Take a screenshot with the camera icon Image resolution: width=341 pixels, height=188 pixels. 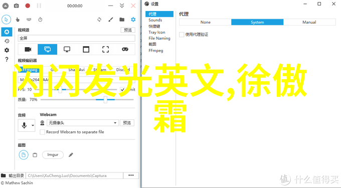click(x=17, y=6)
